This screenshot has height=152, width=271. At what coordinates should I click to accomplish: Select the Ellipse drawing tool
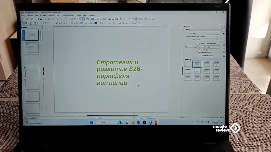48,23
